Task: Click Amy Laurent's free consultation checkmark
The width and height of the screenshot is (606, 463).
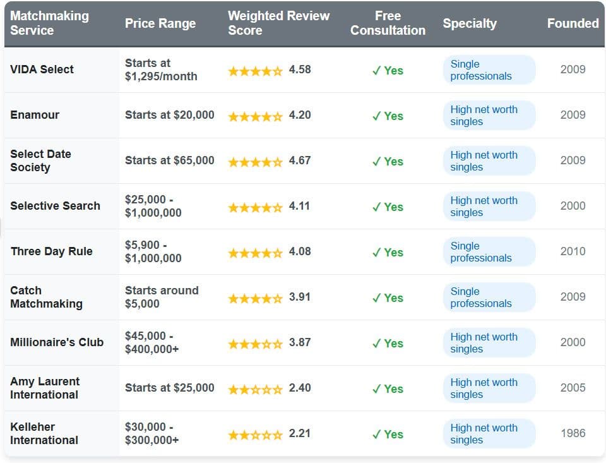Action: [376, 389]
